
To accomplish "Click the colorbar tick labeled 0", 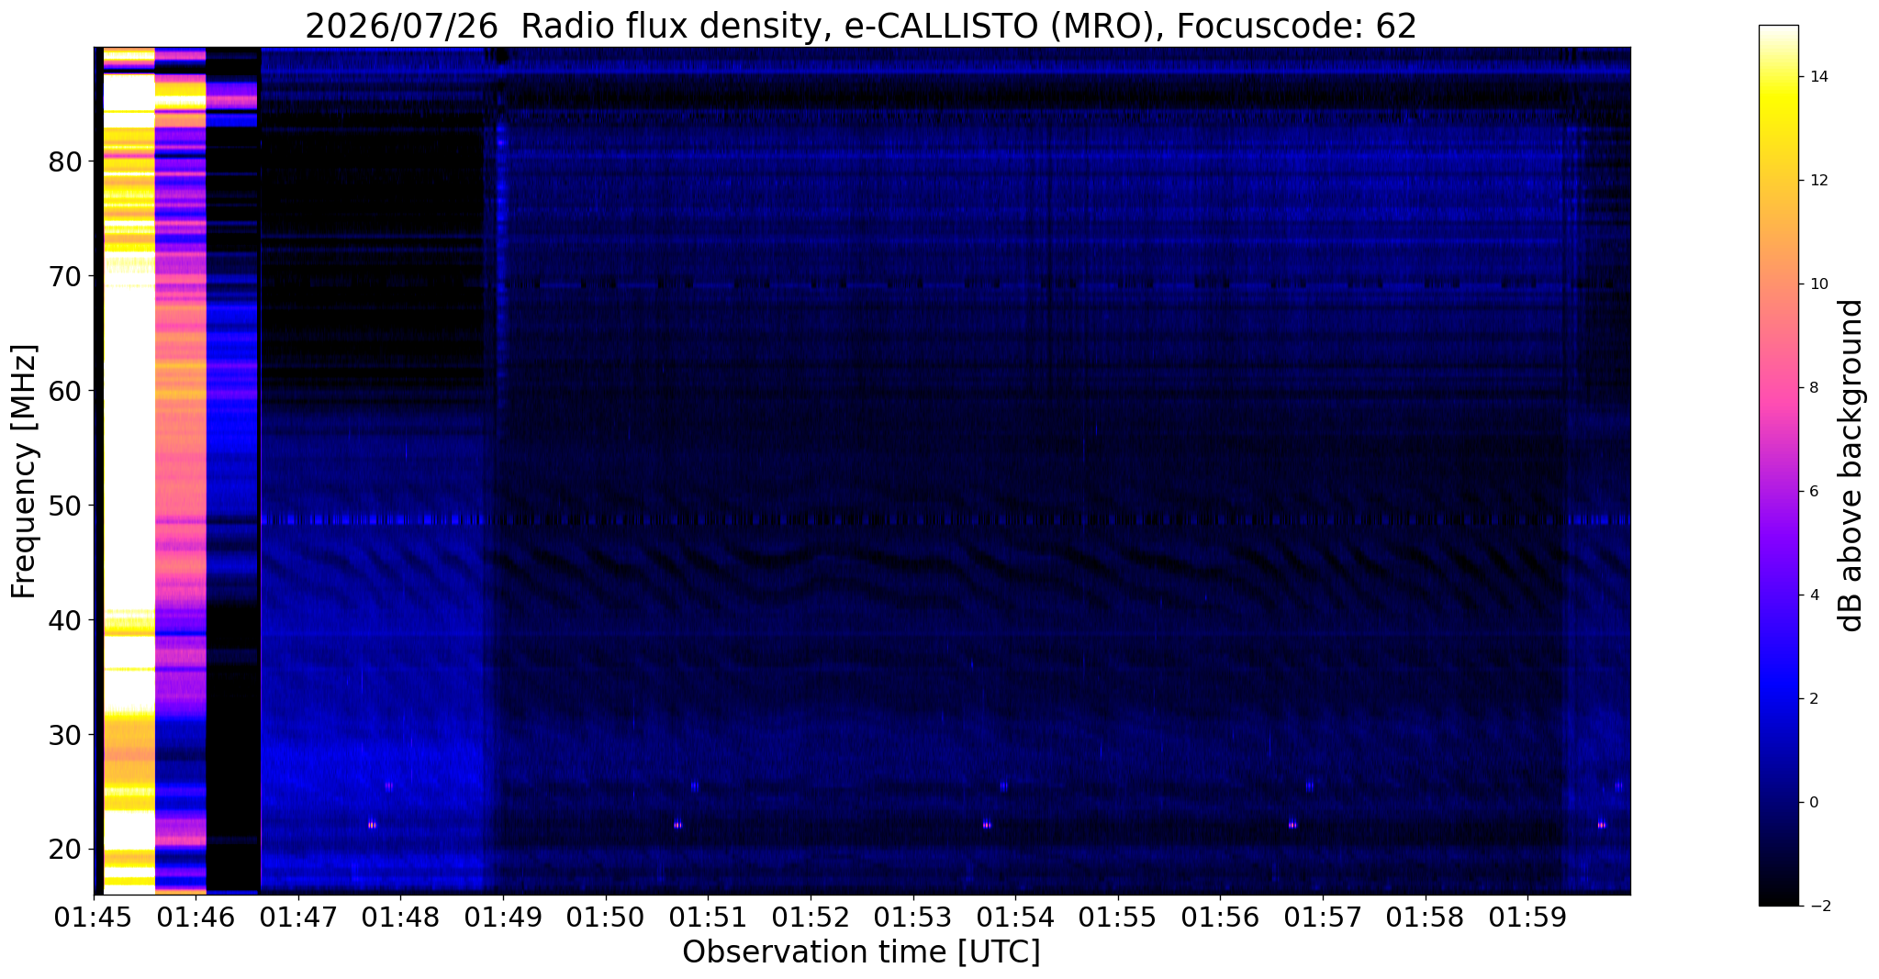I will 1812,803.
